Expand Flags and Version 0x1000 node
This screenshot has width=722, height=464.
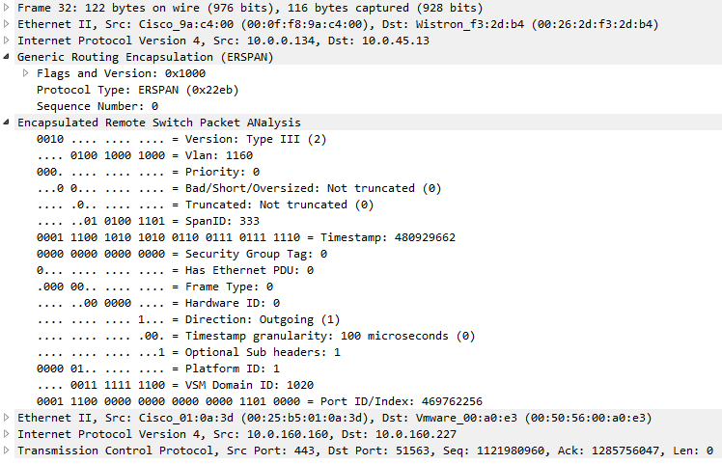pyautogui.click(x=26, y=73)
